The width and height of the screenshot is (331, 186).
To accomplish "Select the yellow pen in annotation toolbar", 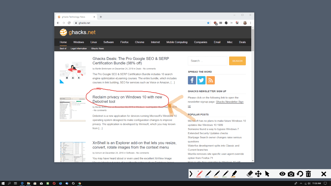I will coord(217,174).
